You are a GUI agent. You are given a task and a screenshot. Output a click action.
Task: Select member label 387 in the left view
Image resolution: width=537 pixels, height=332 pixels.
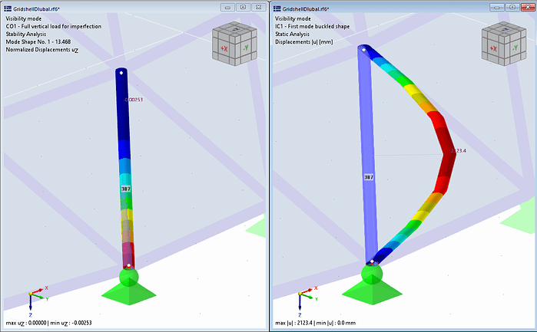point(127,188)
